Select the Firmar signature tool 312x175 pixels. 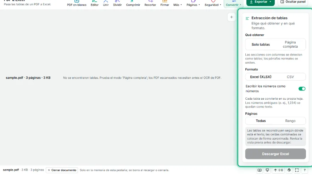165,3
